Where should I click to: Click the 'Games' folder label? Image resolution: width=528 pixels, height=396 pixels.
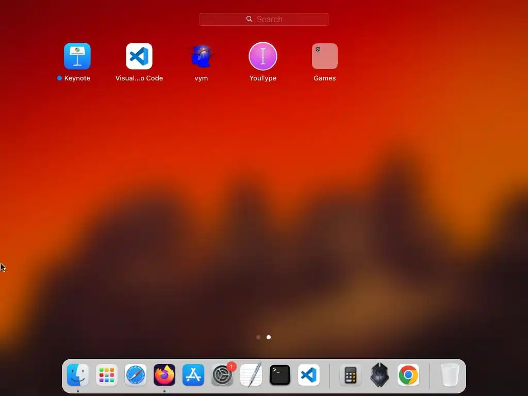pos(325,78)
